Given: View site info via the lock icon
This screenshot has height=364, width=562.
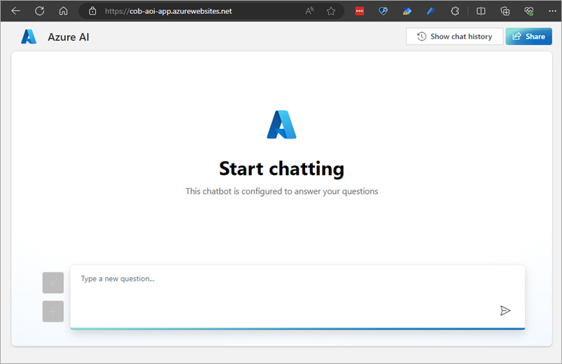Looking at the screenshot, I should pos(92,11).
